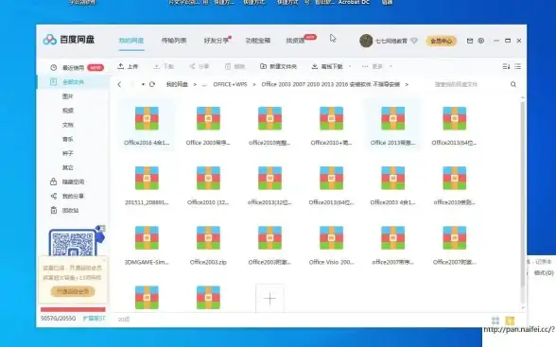Filter by 视频 in the sidebar
556x347 pixels.
(68, 111)
